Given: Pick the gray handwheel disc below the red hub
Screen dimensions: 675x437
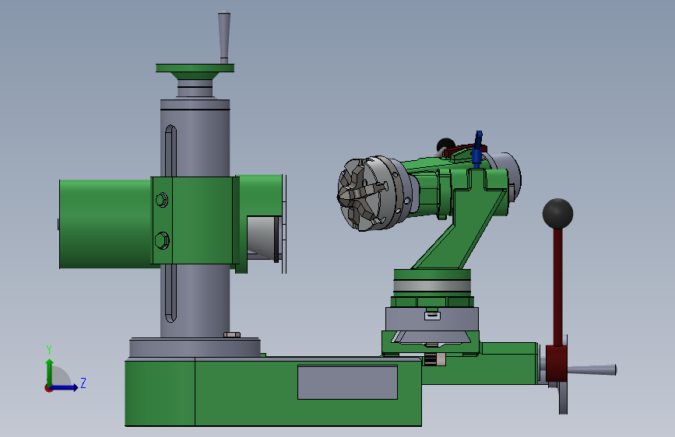Looking at the screenshot, I should pos(563,398).
